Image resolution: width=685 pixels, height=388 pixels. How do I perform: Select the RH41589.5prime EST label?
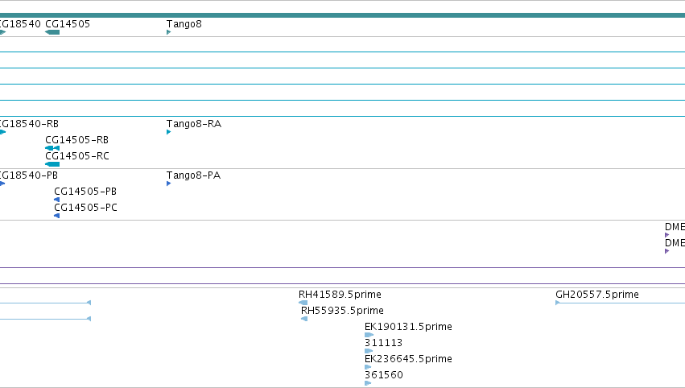(340, 295)
